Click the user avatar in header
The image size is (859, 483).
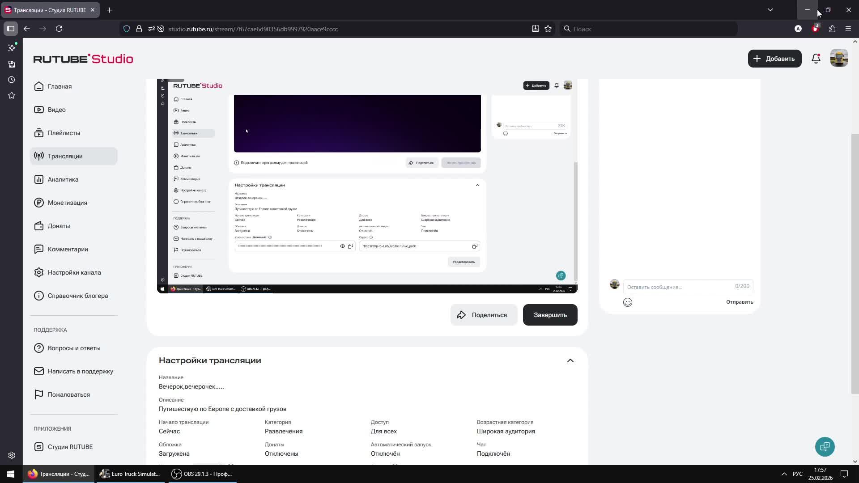[839, 59]
